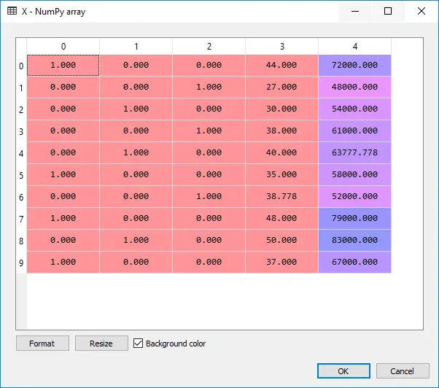Click cell with value 27.000
The height and width of the screenshot is (388, 439).
pyautogui.click(x=281, y=87)
